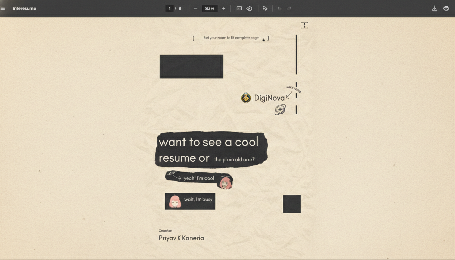This screenshot has height=260, width=455.
Task: Toggle the fit-to-page view mode
Action: pyautogui.click(x=239, y=8)
